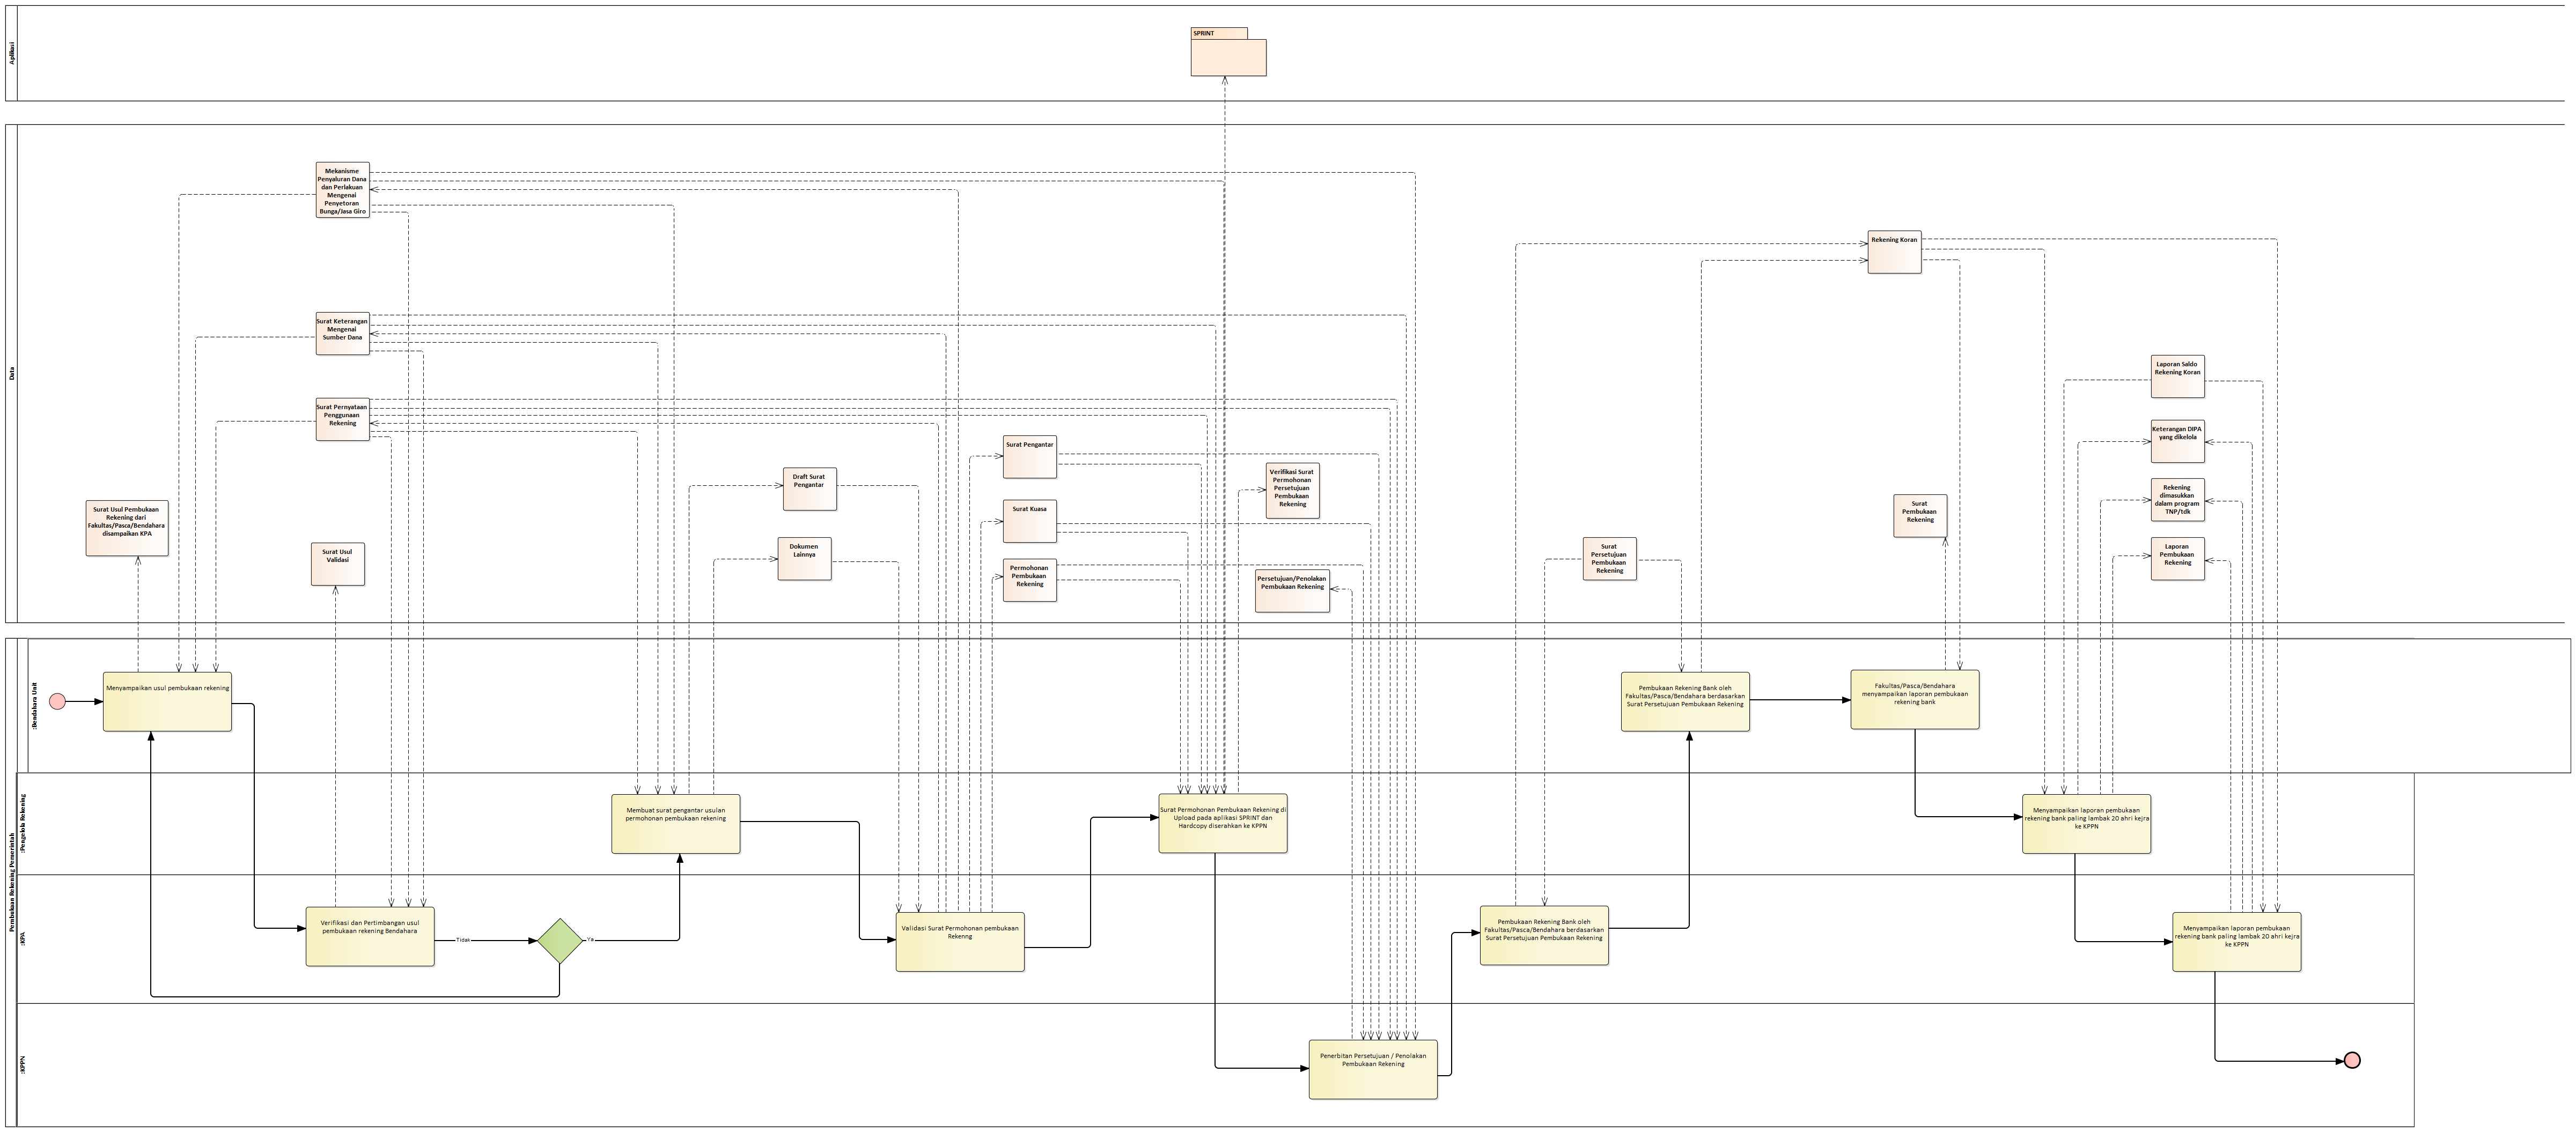2576x1132 pixels.
Task: Select Surat Pernyataan Penggunaan Rekening object
Action: (x=342, y=419)
